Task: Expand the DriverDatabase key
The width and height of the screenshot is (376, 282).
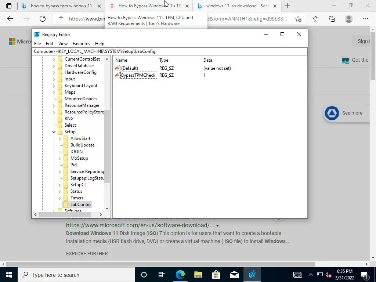Action: [54, 66]
